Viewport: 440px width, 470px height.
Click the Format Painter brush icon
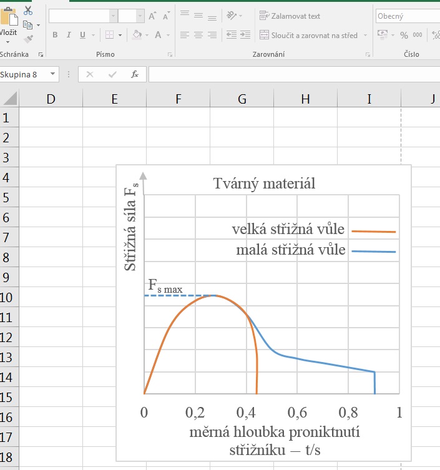point(28,39)
